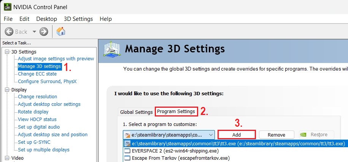Open Rotate display
The image size is (348, 162).
tap(33, 112)
